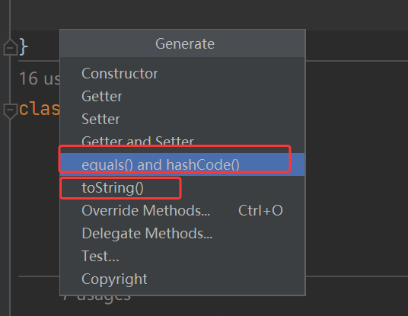The image size is (408, 316).
Task: Collapse code block at closing brace fold marker
Action: [x=10, y=47]
